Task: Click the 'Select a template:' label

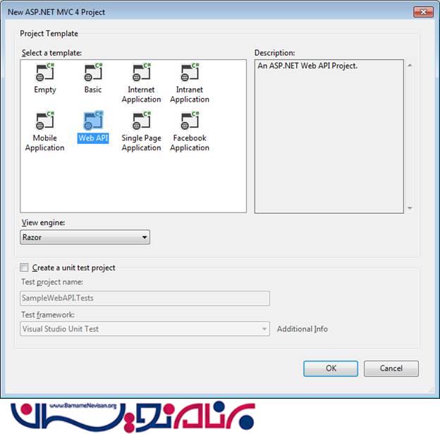Action: click(51, 53)
